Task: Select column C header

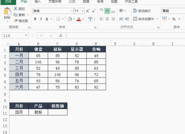Action: click(57, 44)
